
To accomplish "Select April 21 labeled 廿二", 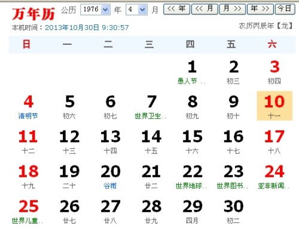I will (151, 177).
